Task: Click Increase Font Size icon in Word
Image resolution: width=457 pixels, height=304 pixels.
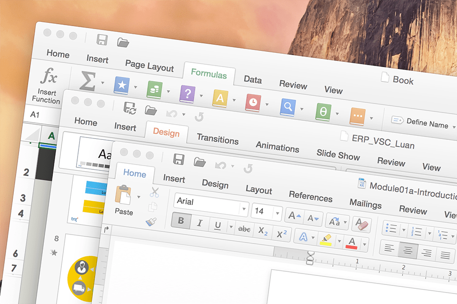Action: pos(294,216)
